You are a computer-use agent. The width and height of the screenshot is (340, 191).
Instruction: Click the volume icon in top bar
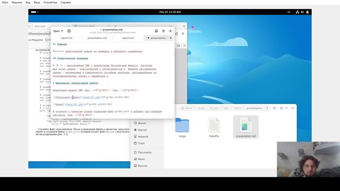(302, 12)
